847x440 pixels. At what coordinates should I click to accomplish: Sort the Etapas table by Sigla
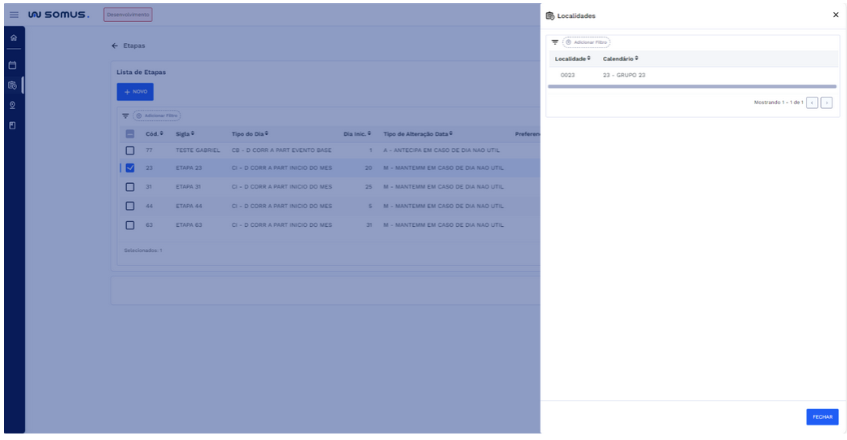pos(186,133)
